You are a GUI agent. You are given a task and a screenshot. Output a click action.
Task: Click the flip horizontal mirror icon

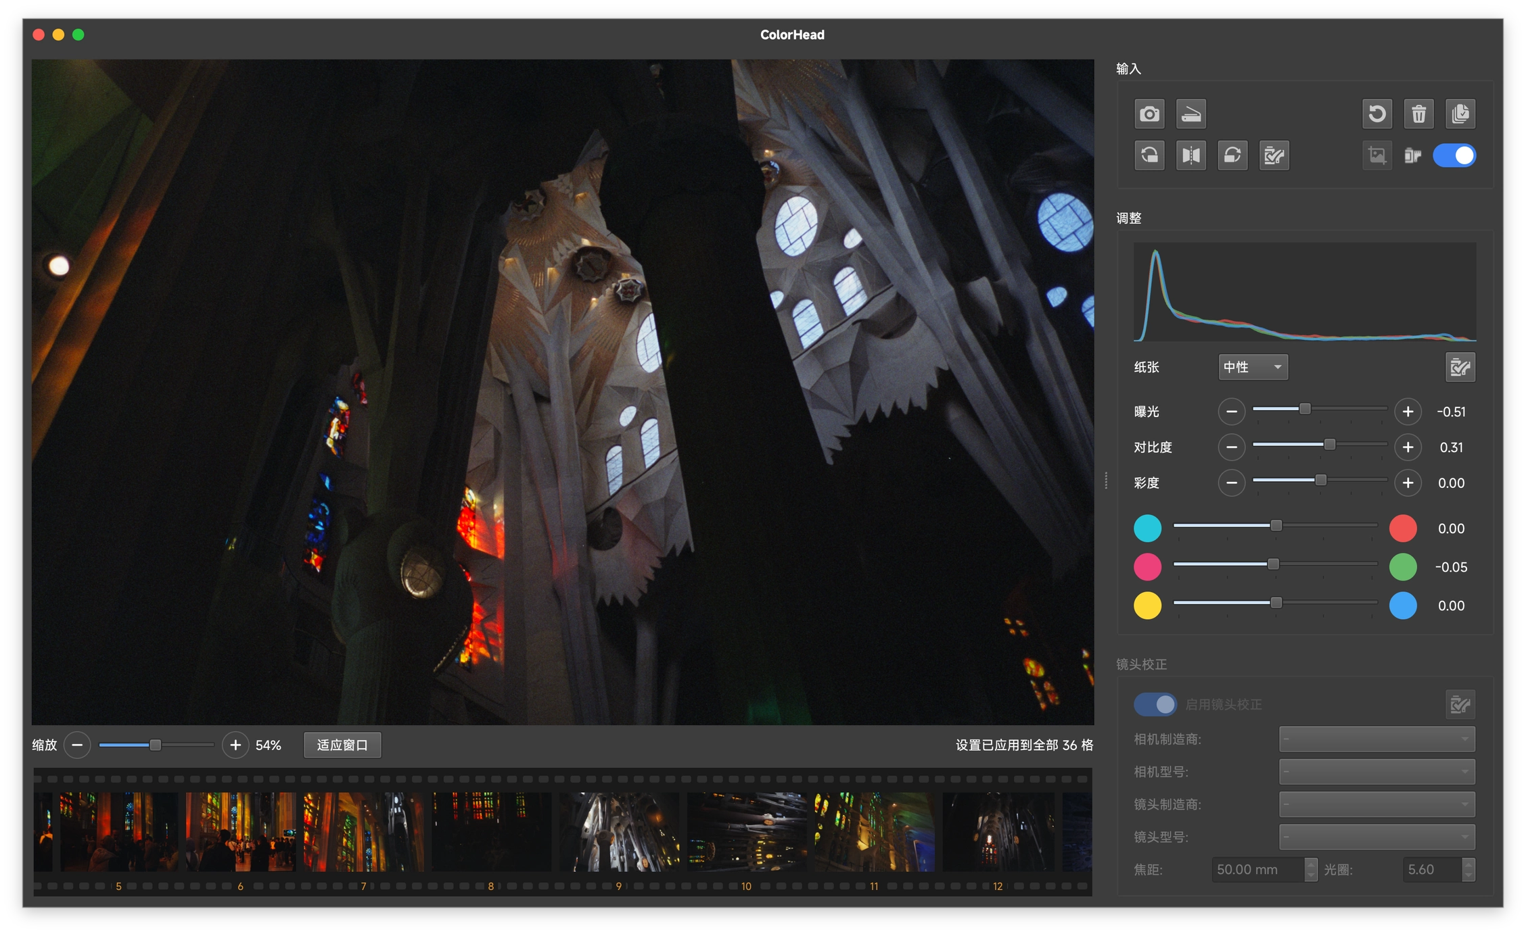(1190, 155)
